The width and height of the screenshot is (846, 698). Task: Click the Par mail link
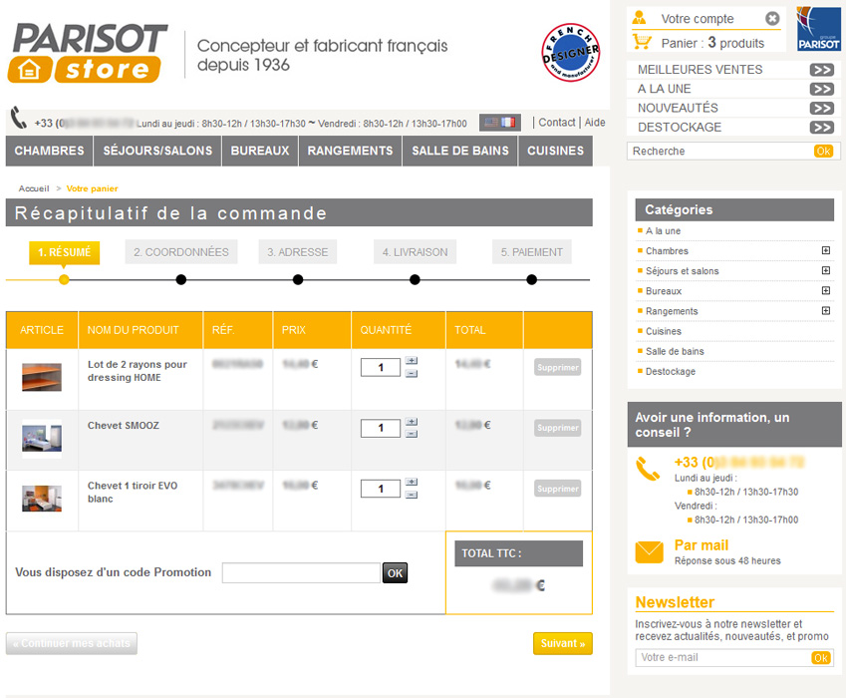701,545
